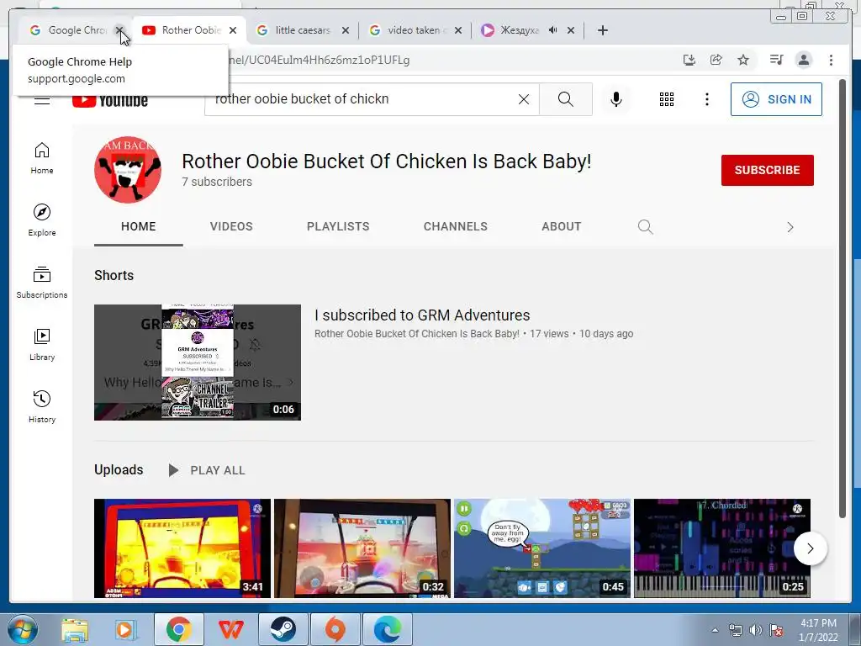
Task: Open the 0:32 upload thumbnail
Action: 362,548
